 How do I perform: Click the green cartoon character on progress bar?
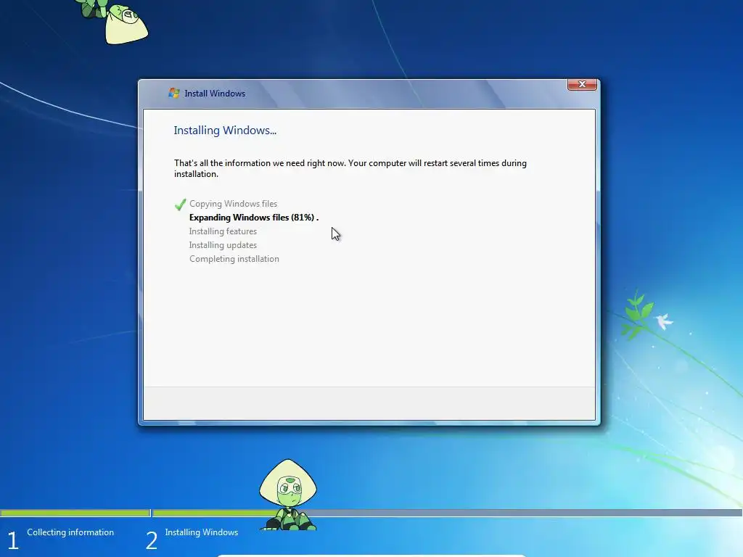[x=288, y=495]
